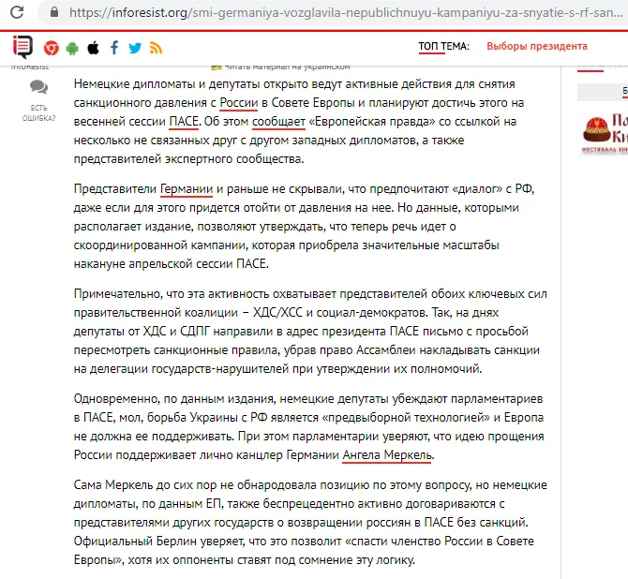
Task: Reload the page with the refresh icon
Action: click(x=17, y=12)
